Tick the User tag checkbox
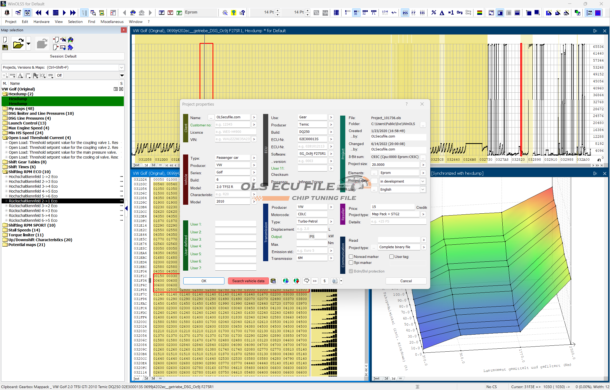The image size is (610, 390). click(392, 257)
